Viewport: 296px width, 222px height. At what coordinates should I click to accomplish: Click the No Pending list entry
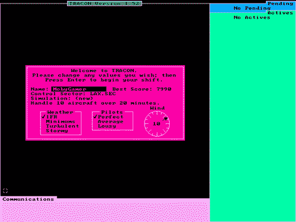point(252,8)
